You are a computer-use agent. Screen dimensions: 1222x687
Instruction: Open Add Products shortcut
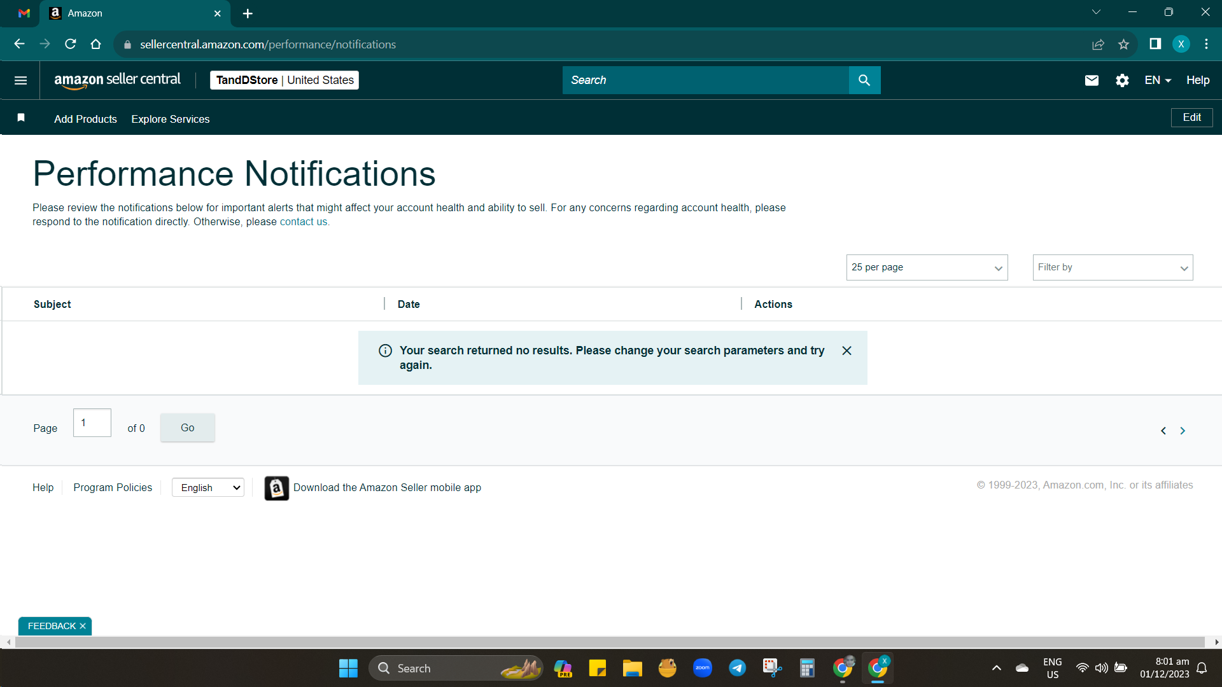(x=85, y=119)
